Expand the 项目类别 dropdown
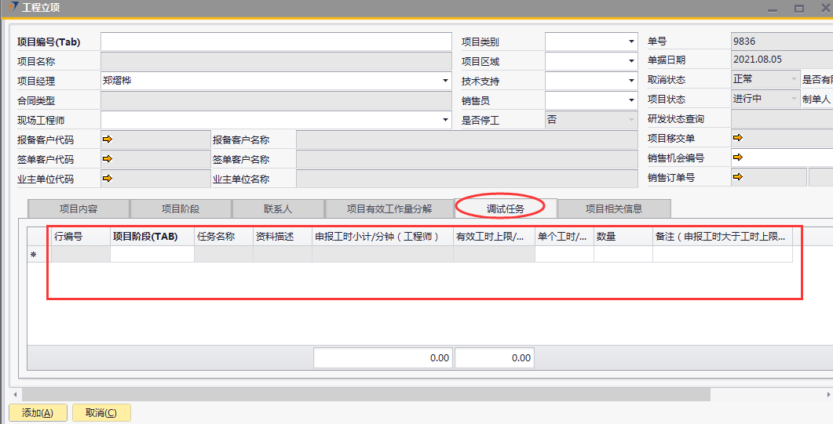Image resolution: width=833 pixels, height=424 pixels. click(x=631, y=42)
